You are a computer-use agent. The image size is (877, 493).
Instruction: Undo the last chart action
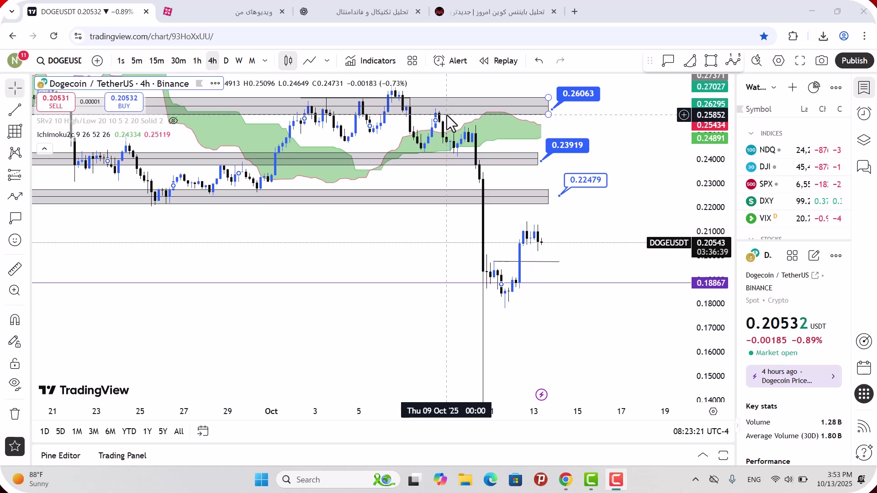[x=539, y=61]
